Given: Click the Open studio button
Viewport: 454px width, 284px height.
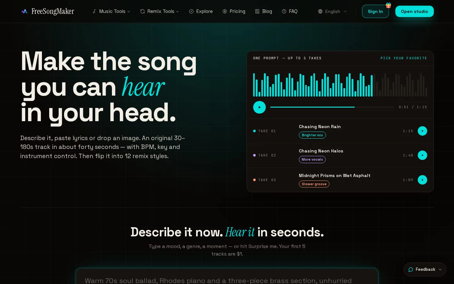Looking at the screenshot, I should coord(415,11).
